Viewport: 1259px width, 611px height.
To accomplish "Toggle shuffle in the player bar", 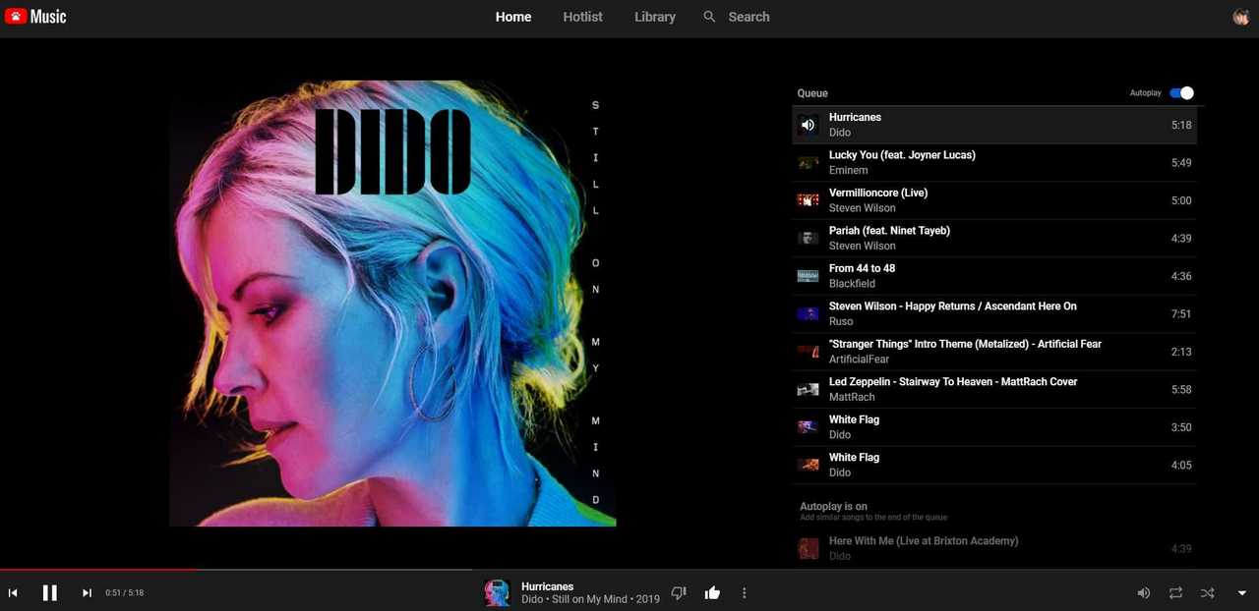I will point(1207,592).
